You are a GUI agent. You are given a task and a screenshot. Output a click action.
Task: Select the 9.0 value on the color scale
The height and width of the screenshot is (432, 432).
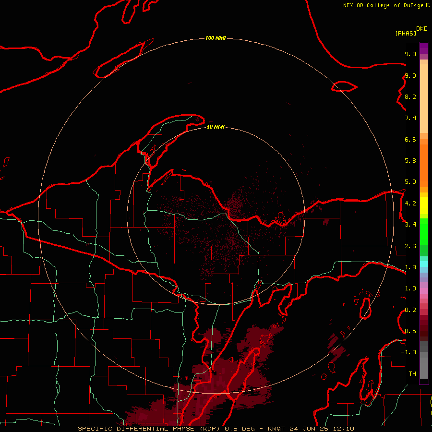(x=410, y=75)
